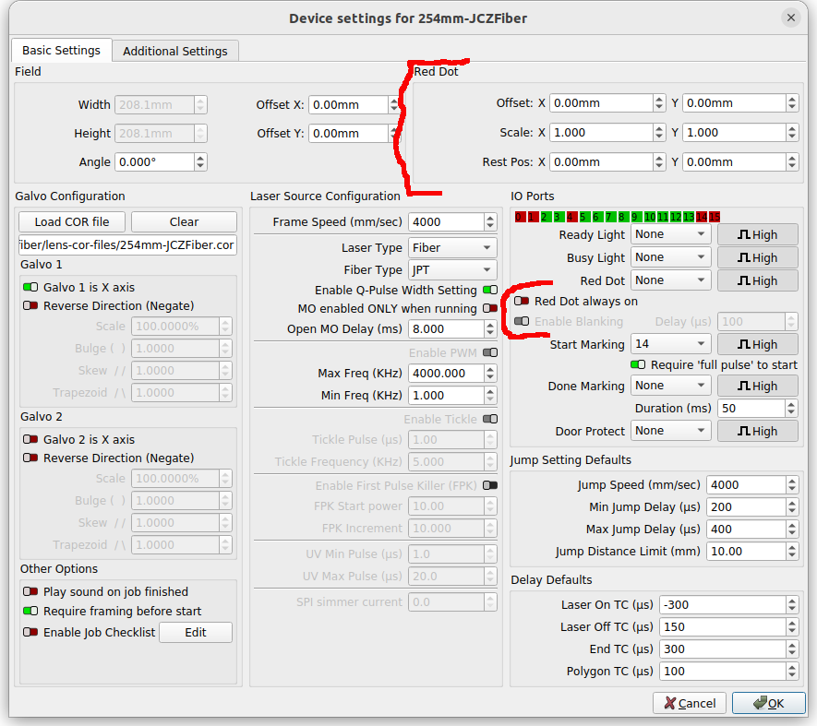The height and width of the screenshot is (726, 817).
Task: Adjust Frame Speed spinner arrows
Action: pos(490,222)
